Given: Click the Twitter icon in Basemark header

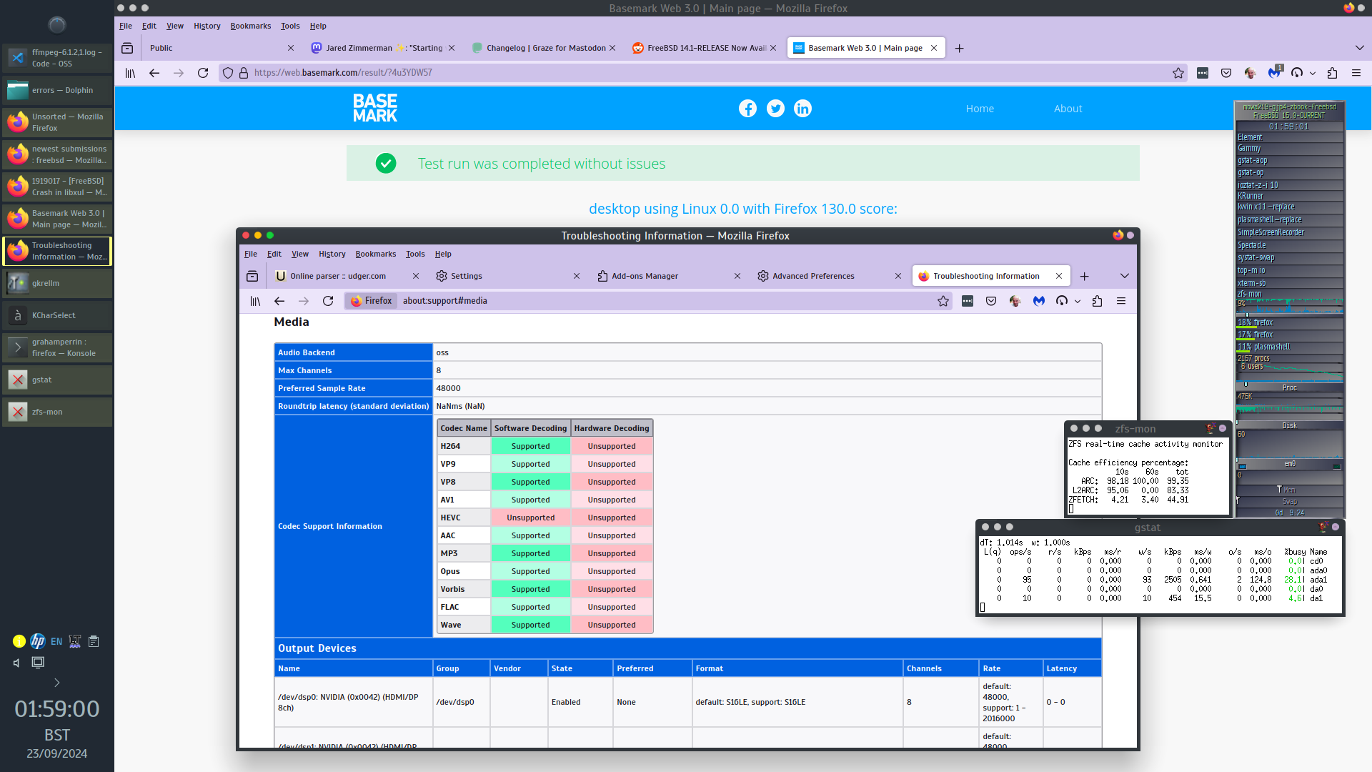Looking at the screenshot, I should pyautogui.click(x=775, y=109).
